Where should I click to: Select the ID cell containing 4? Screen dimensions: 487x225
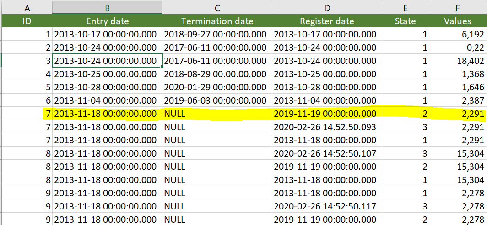tap(27, 74)
